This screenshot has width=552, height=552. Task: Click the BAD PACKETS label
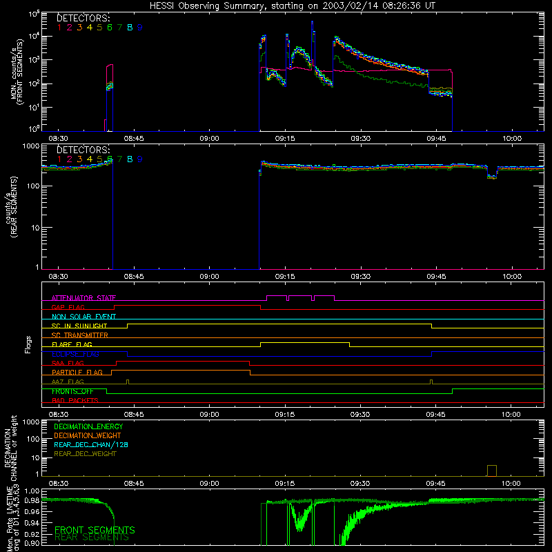pos(75,400)
